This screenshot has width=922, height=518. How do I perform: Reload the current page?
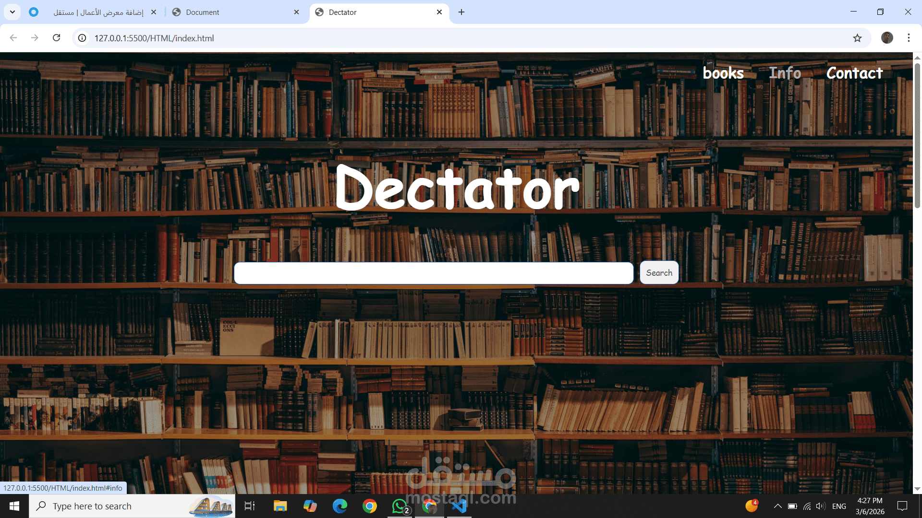coord(56,38)
